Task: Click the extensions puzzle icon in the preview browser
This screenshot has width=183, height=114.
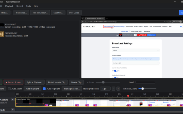Action: (170, 22)
